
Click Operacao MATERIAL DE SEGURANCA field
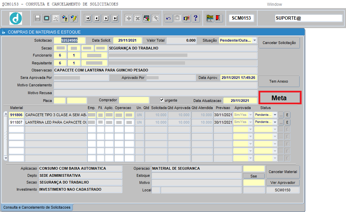pyautogui.click(x=197, y=168)
